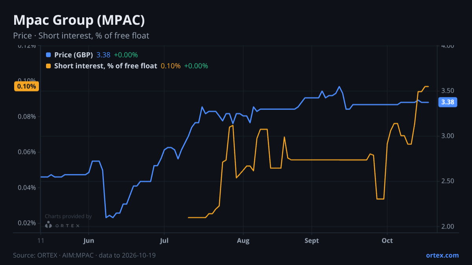Image resolution: width=472 pixels, height=265 pixels.
Task: Select the 'Short interest, % of free float' legend label
Action: (105, 66)
